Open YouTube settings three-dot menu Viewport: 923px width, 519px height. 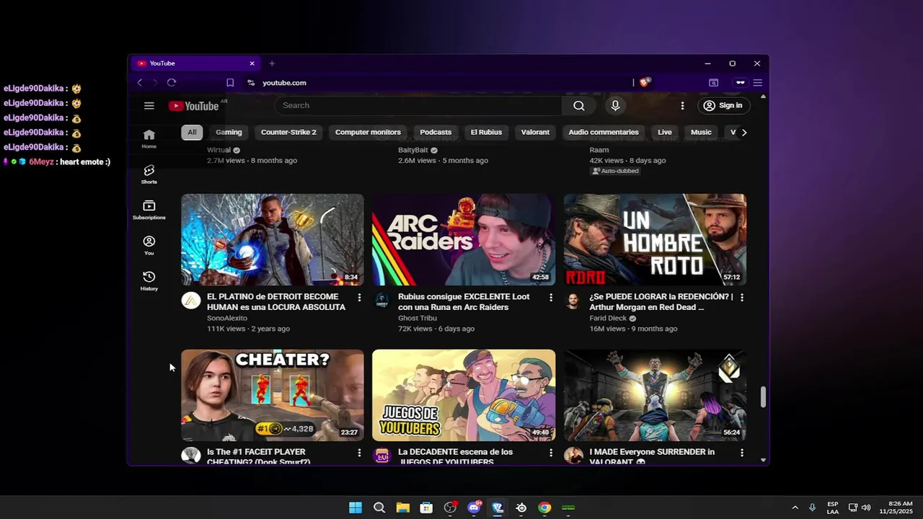pos(682,106)
